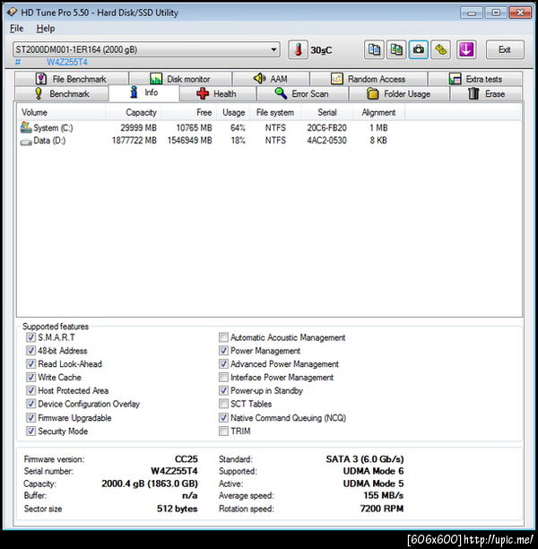
Task: Click the HD Tune Pro title bar icon
Action: [x=12, y=13]
